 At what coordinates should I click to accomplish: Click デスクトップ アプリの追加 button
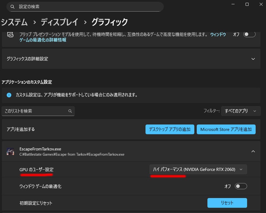click(170, 129)
